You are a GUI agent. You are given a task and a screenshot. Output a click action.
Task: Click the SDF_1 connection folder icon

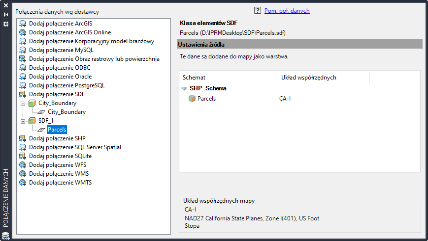pos(33,121)
